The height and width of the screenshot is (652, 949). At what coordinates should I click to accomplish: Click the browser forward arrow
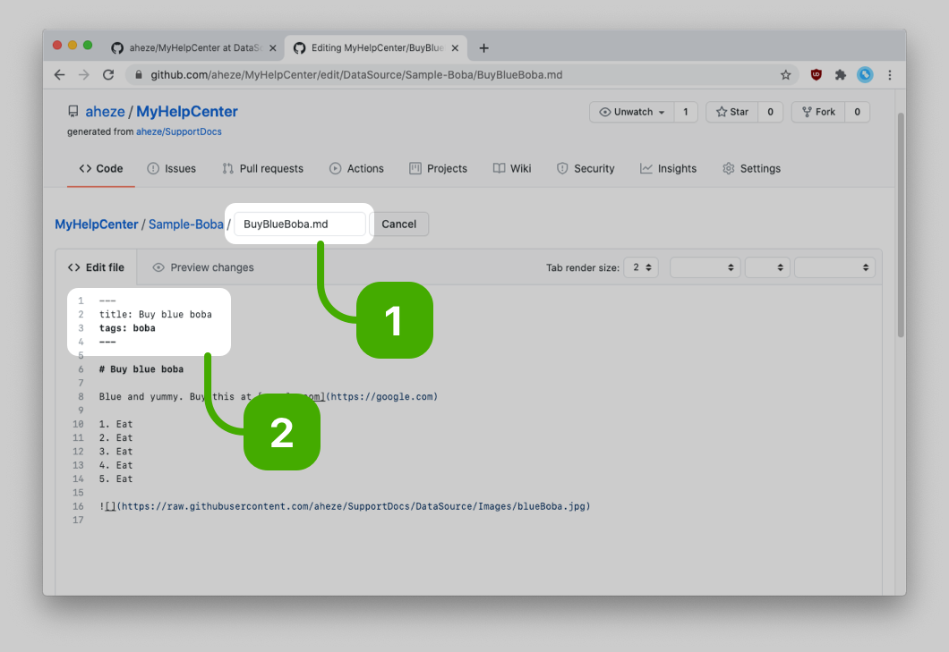coord(83,75)
